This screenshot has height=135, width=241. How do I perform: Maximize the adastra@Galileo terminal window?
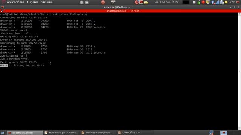[235, 7]
